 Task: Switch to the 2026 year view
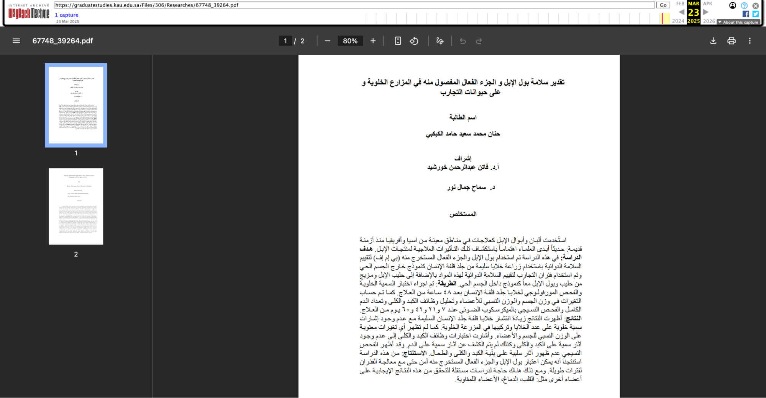pos(709,21)
